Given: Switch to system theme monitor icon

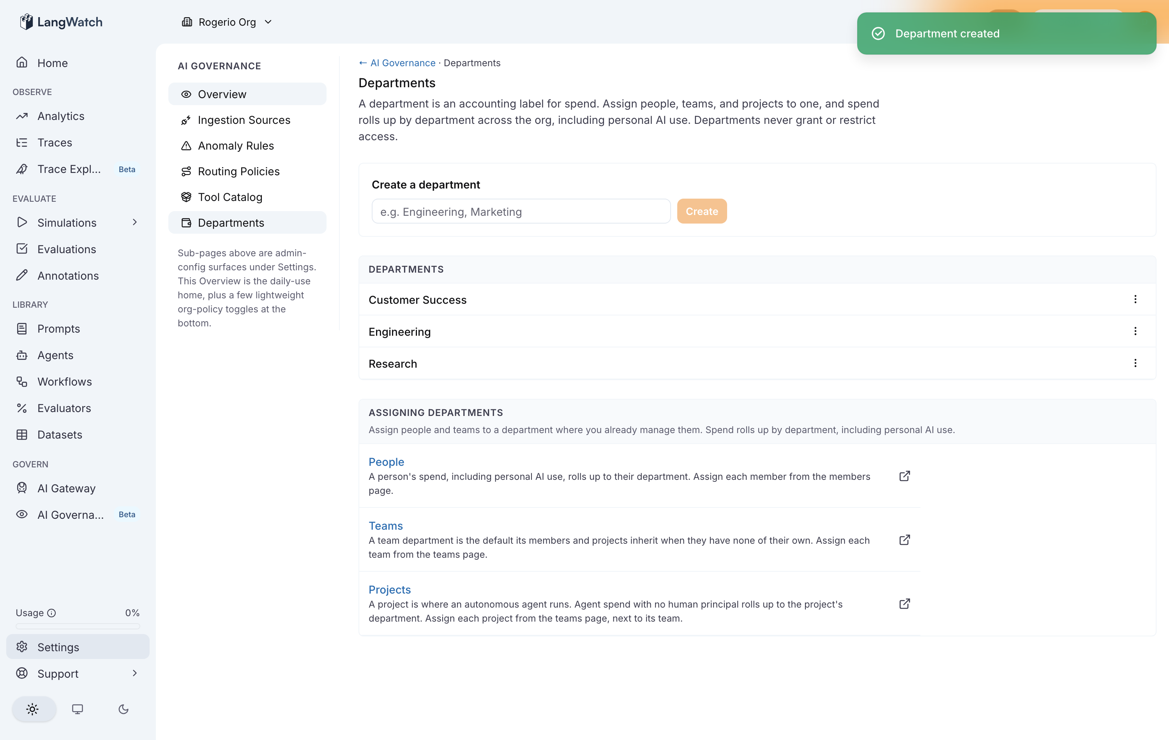Looking at the screenshot, I should (78, 709).
